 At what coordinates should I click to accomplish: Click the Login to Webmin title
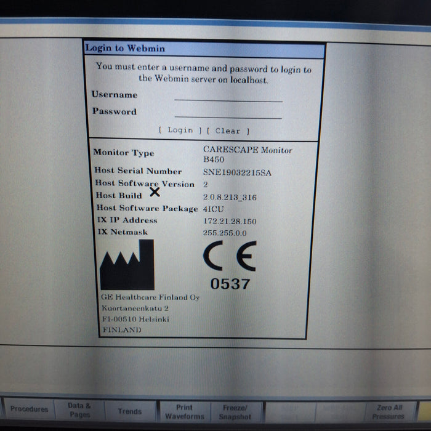(x=126, y=48)
